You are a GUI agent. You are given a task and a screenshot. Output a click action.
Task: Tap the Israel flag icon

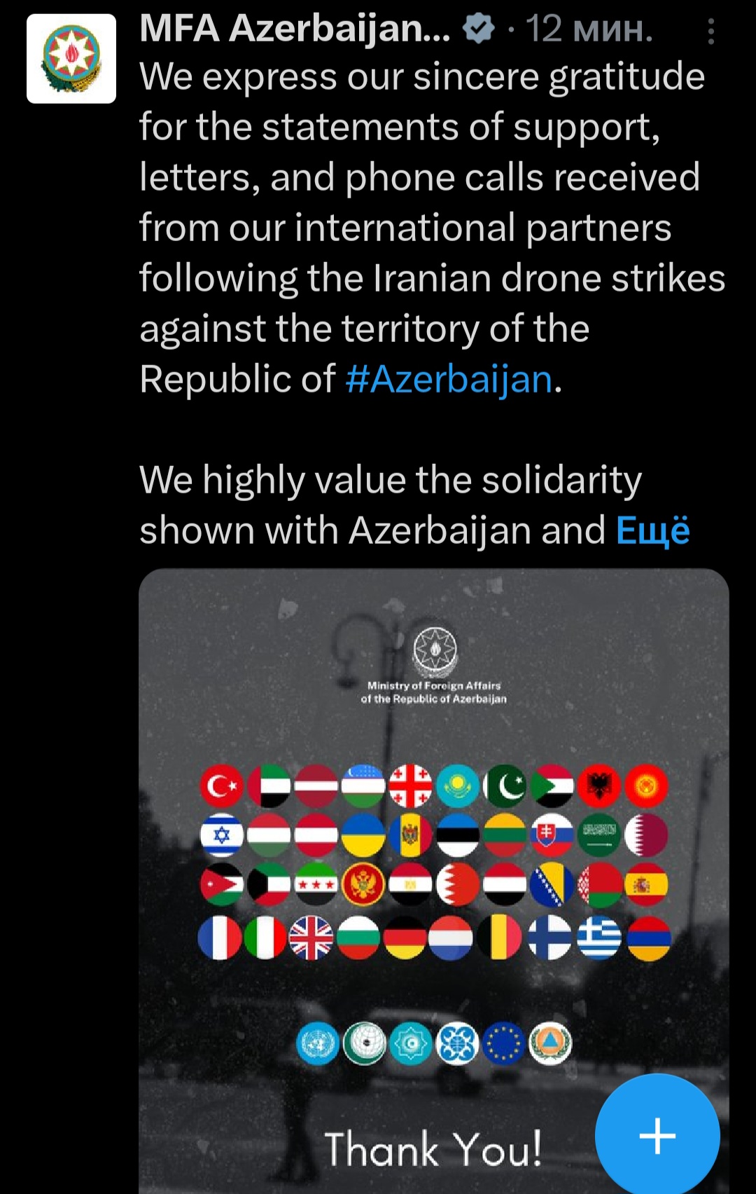pyautogui.click(x=221, y=835)
